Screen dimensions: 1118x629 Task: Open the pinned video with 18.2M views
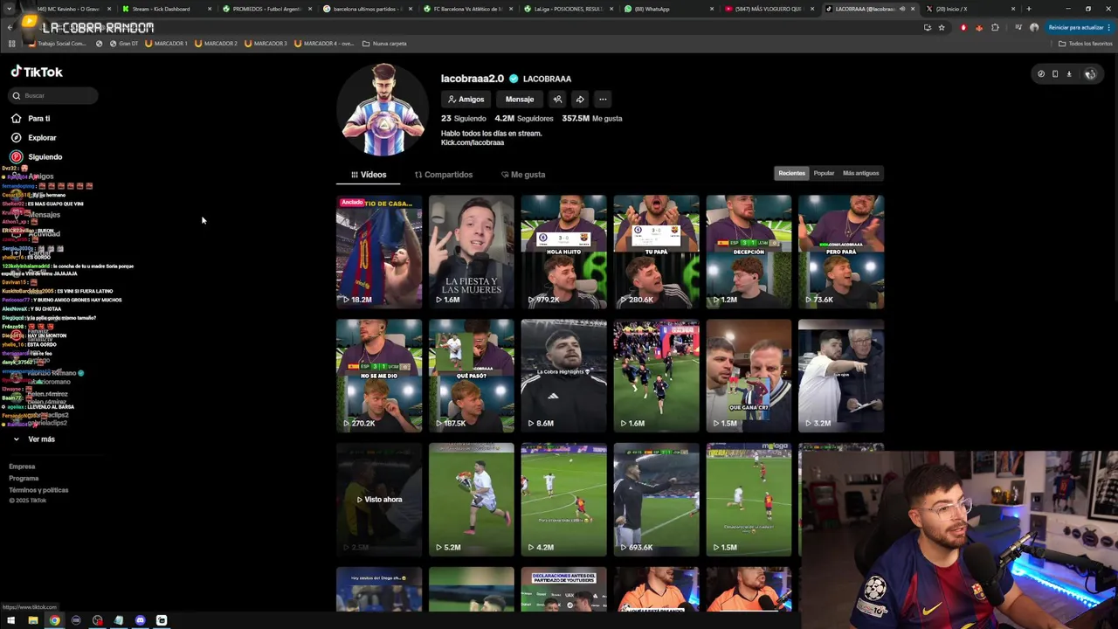point(379,252)
